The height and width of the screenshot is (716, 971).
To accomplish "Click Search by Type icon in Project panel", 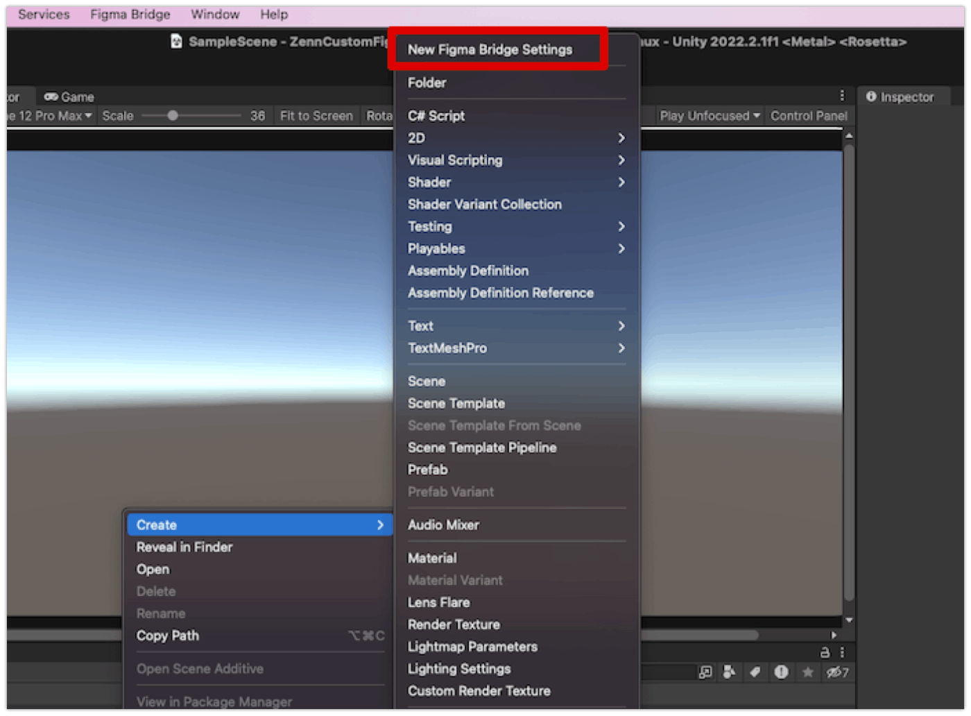I will 729,672.
